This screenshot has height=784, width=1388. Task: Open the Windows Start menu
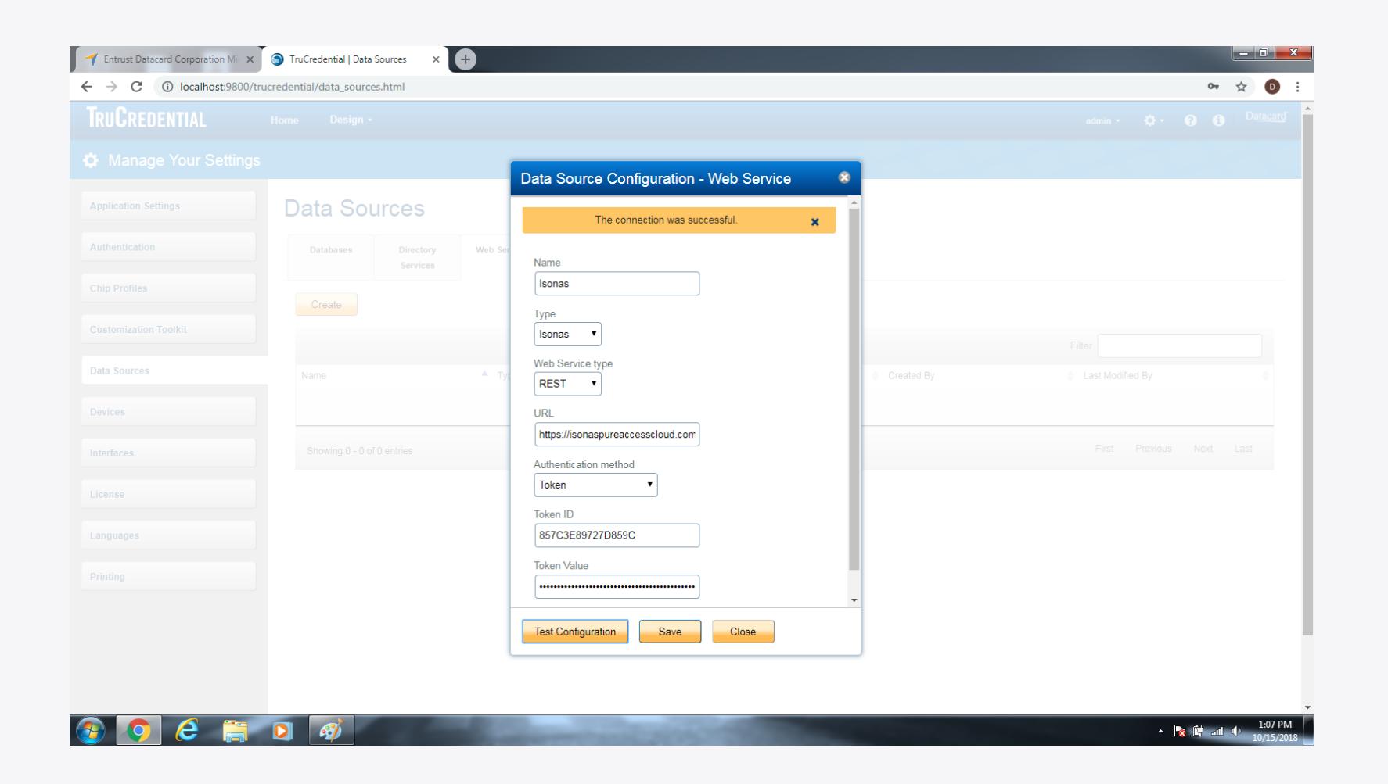coord(91,731)
